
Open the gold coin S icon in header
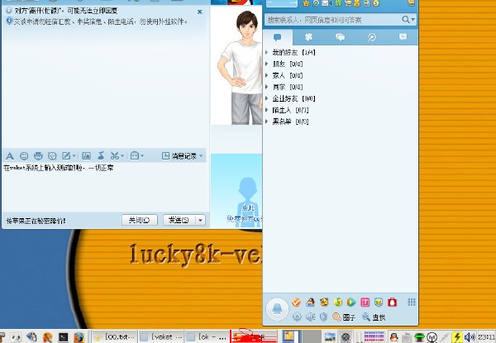click(x=376, y=3)
